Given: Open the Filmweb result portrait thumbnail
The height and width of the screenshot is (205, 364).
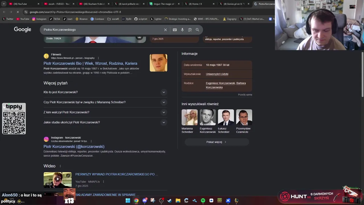Looking at the screenshot, I should click(x=158, y=63).
